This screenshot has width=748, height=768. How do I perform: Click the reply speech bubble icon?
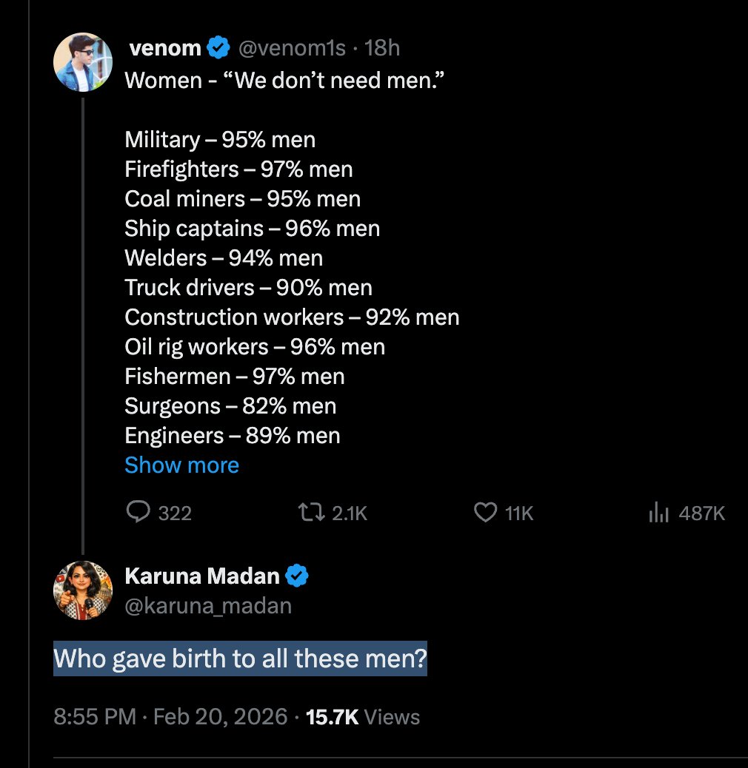138,513
